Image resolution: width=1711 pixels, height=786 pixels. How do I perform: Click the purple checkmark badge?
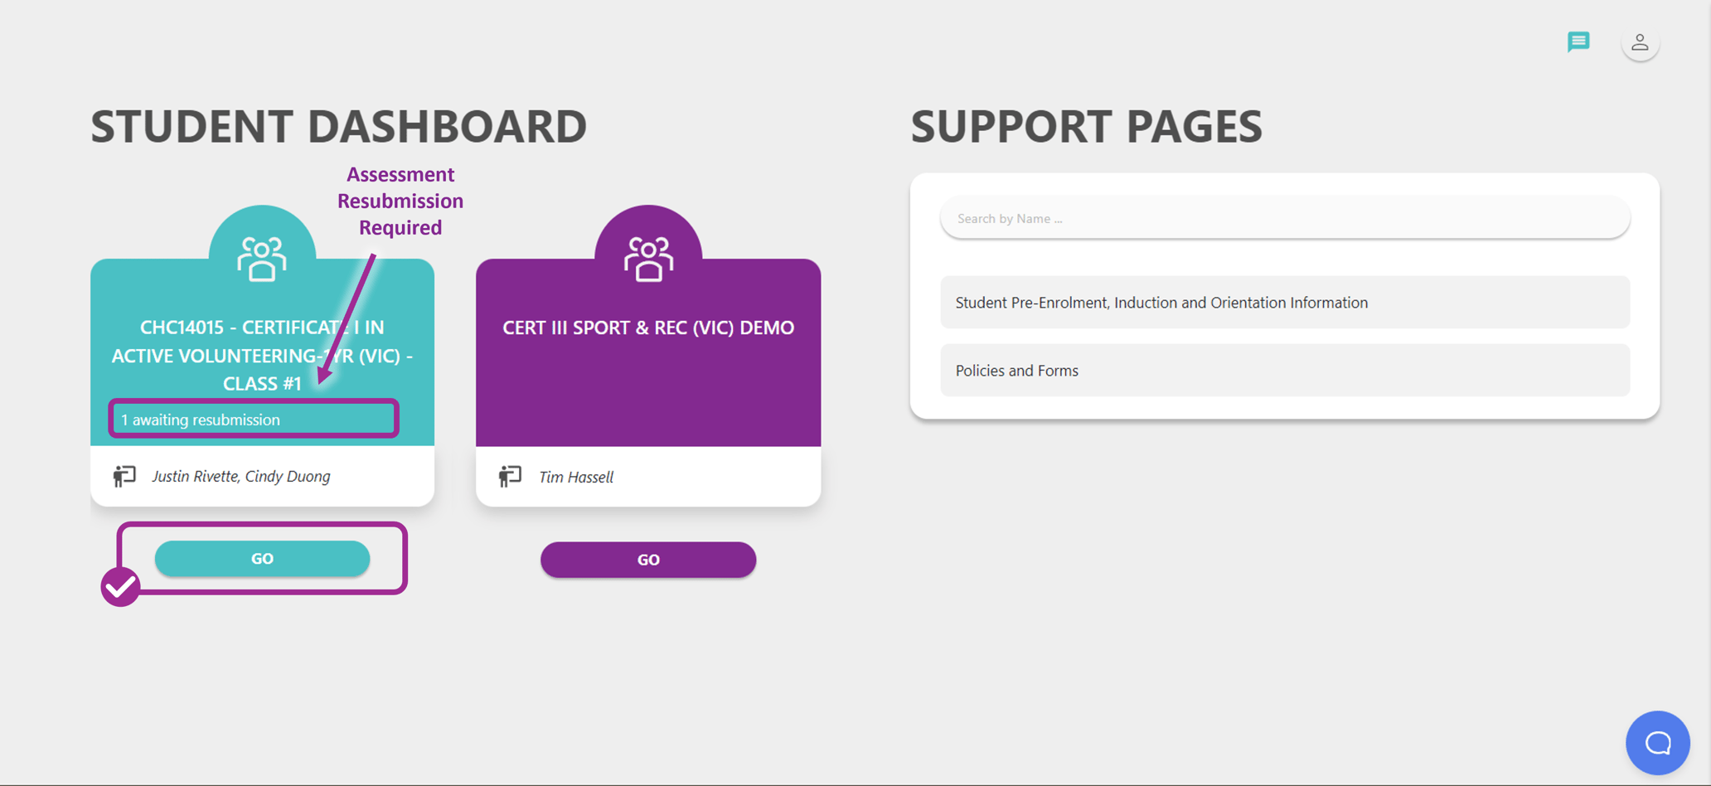pyautogui.click(x=121, y=587)
